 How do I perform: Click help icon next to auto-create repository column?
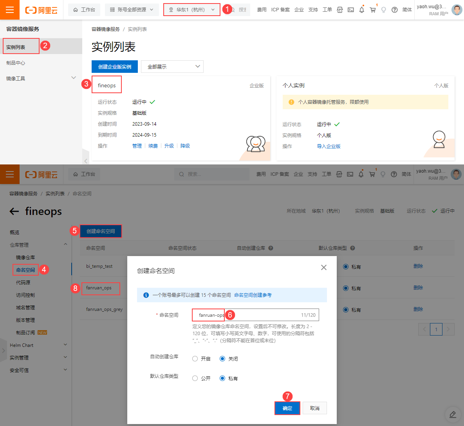point(271,248)
